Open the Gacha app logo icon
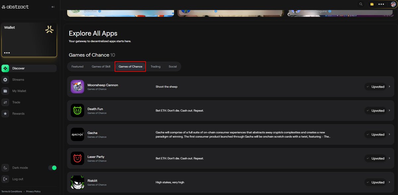The image size is (398, 195). pyautogui.click(x=78, y=134)
